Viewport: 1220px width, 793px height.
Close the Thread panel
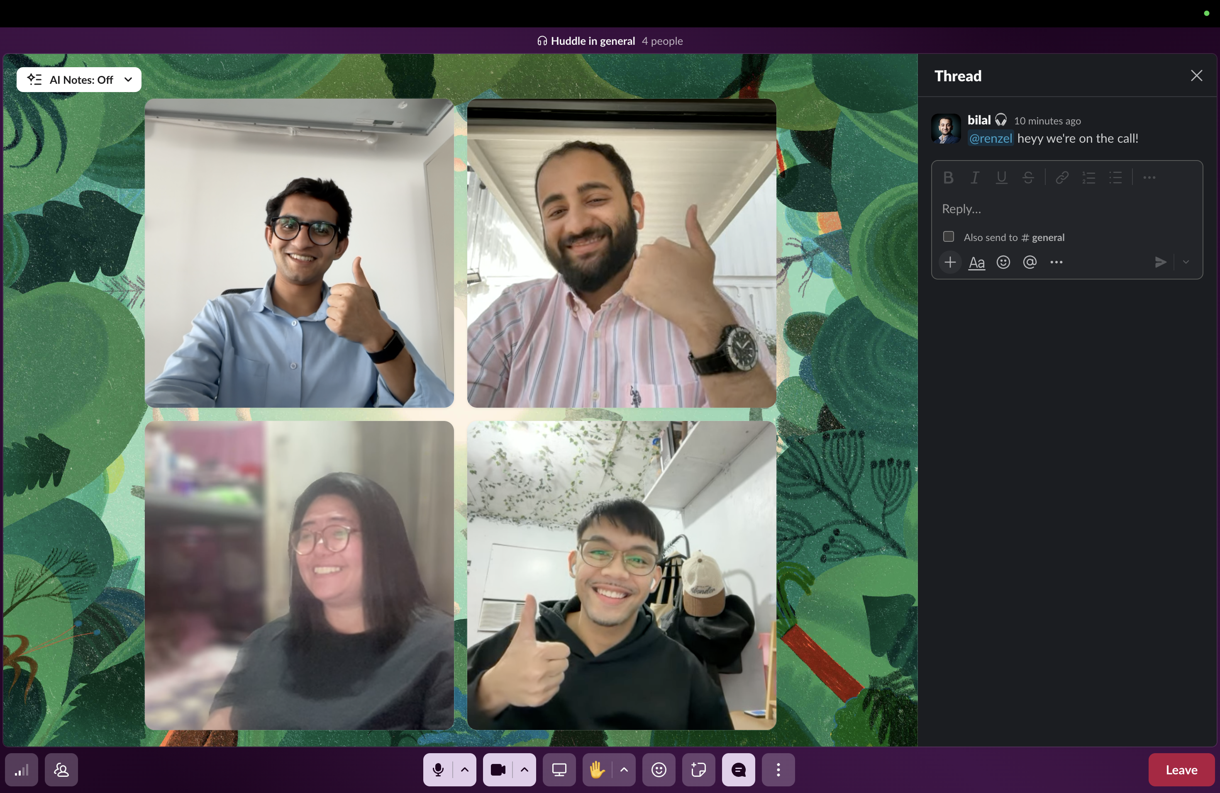(1196, 76)
